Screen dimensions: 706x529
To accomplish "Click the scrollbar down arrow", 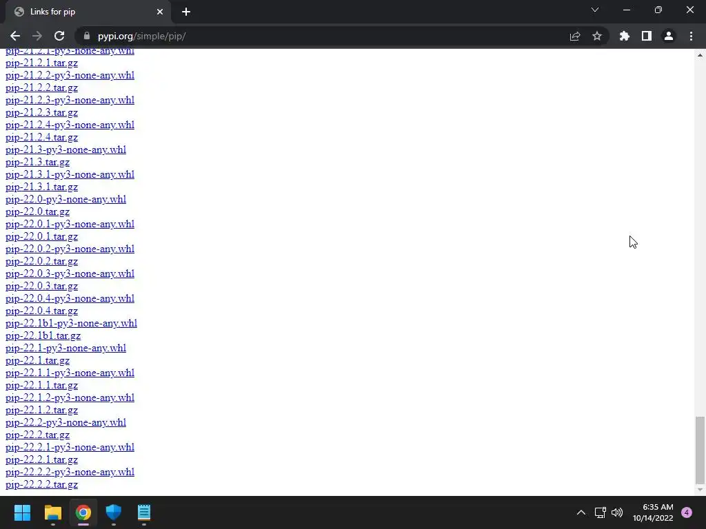I will [x=700, y=490].
